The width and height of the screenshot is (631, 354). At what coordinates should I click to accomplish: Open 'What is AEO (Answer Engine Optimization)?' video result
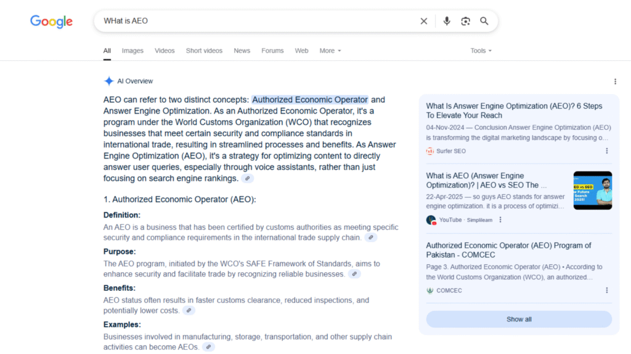pyautogui.click(x=486, y=181)
